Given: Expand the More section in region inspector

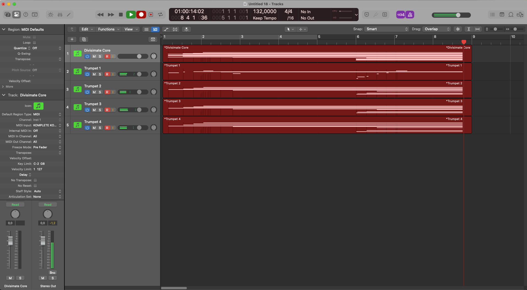Looking at the screenshot, I should click(x=9, y=87).
